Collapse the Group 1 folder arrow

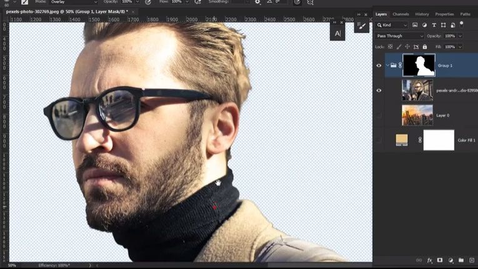pos(387,65)
